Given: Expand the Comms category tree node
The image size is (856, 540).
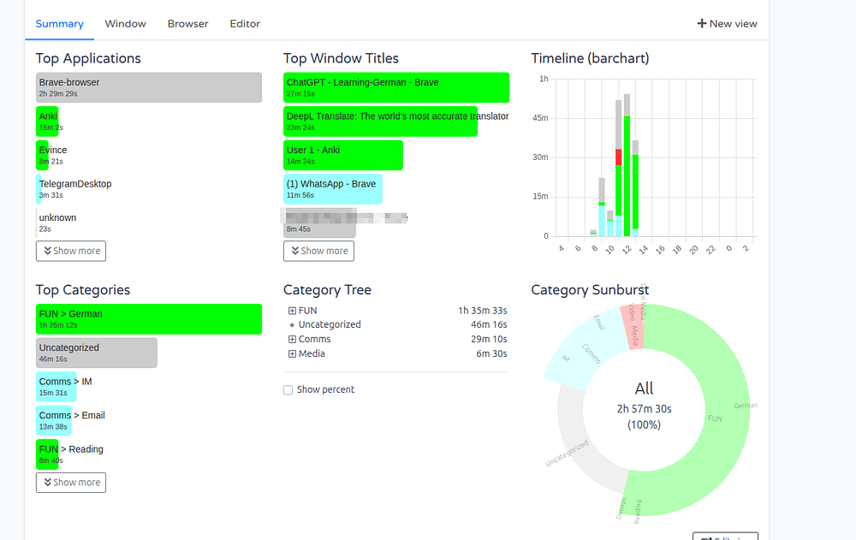Looking at the screenshot, I should point(292,339).
